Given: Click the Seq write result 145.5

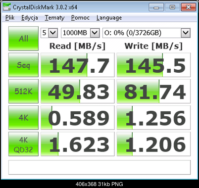Looking at the screenshot, I should coord(153,65).
